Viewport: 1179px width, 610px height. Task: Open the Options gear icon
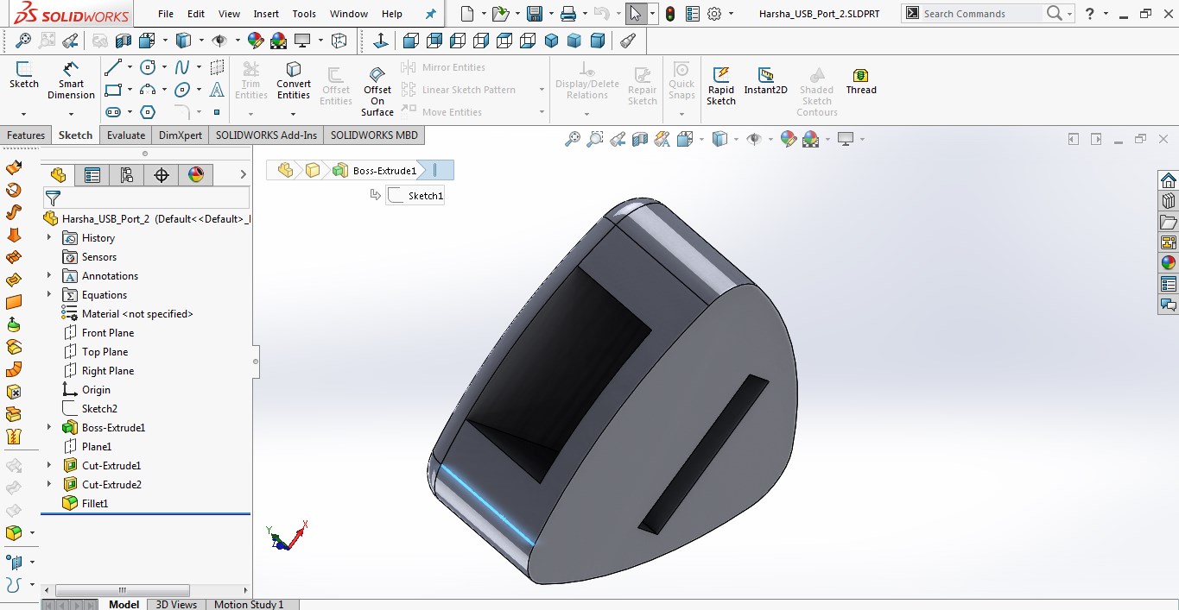(x=714, y=14)
